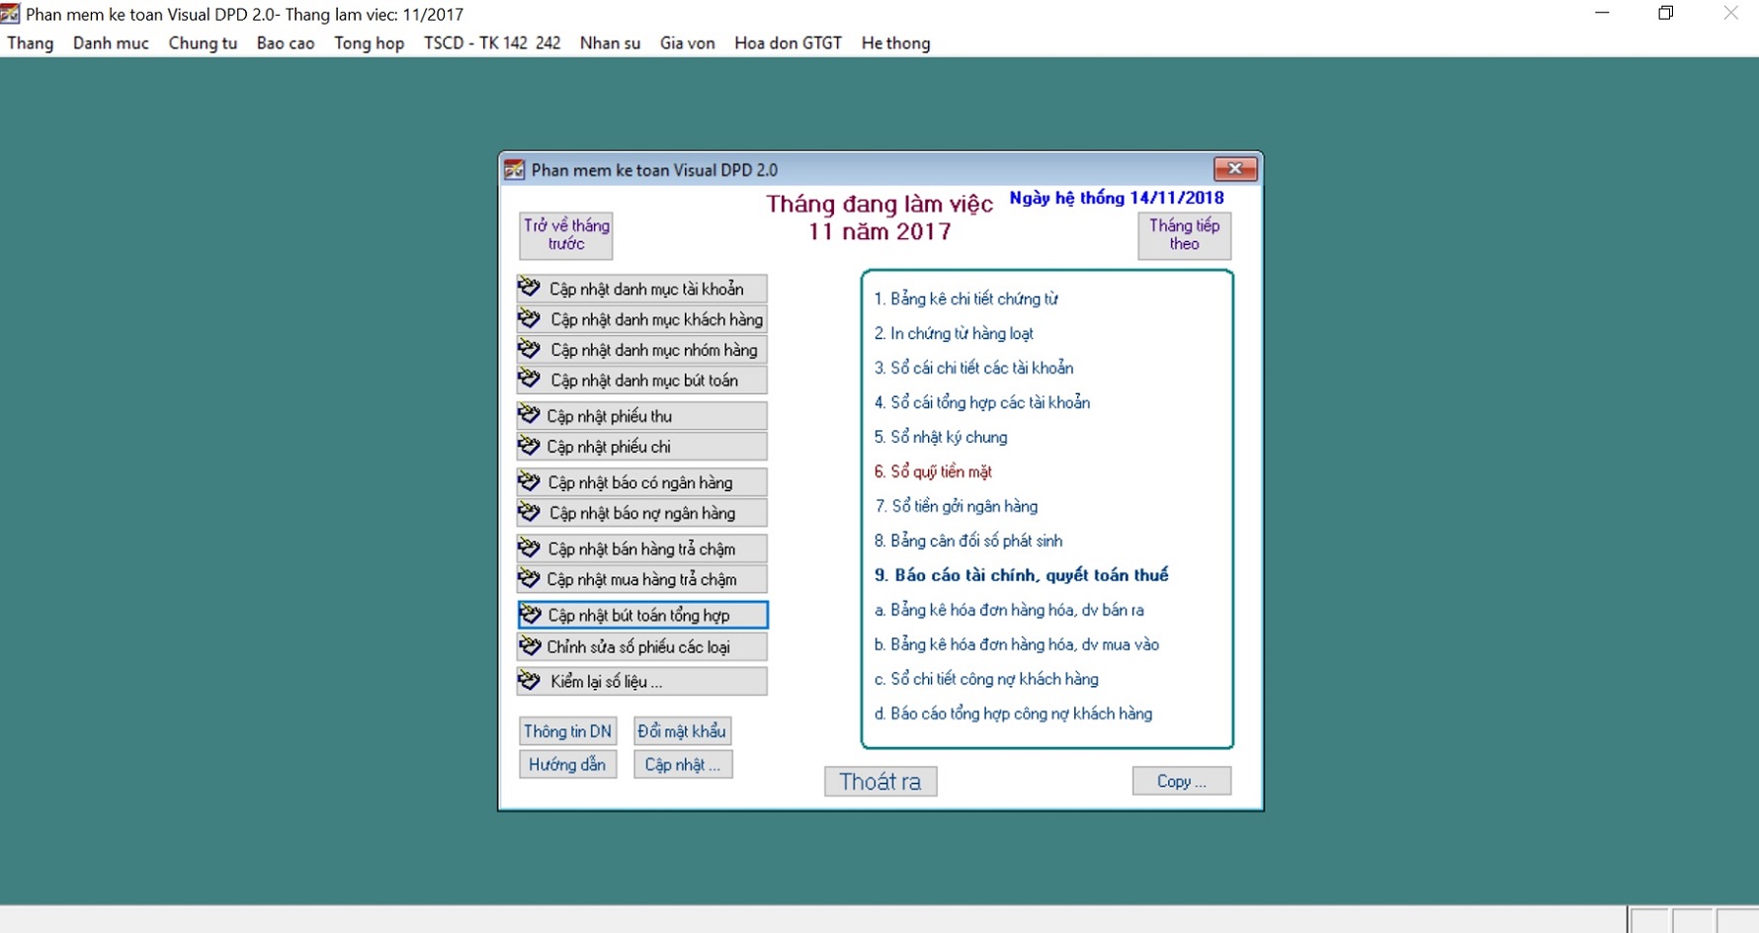Image resolution: width=1759 pixels, height=933 pixels.
Task: Open Thông tin DN button
Action: 567,731
